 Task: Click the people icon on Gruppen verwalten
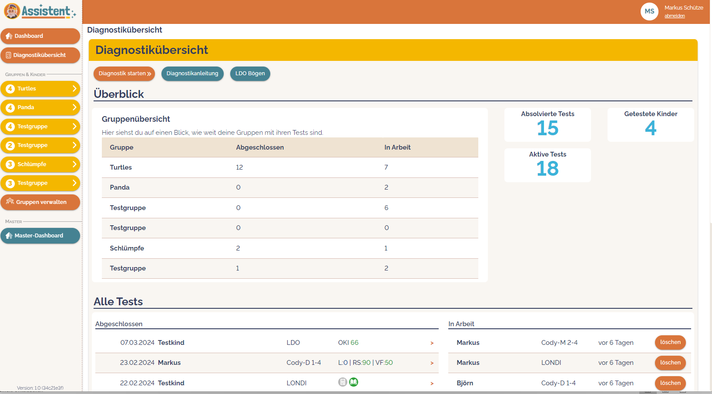click(10, 201)
